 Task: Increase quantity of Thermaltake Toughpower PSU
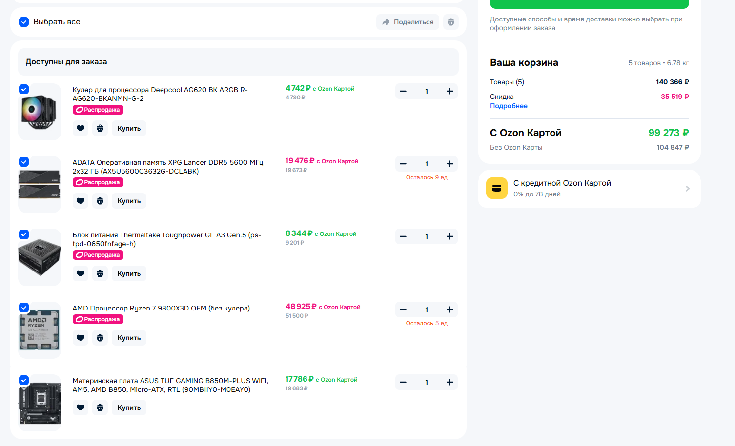coord(450,236)
